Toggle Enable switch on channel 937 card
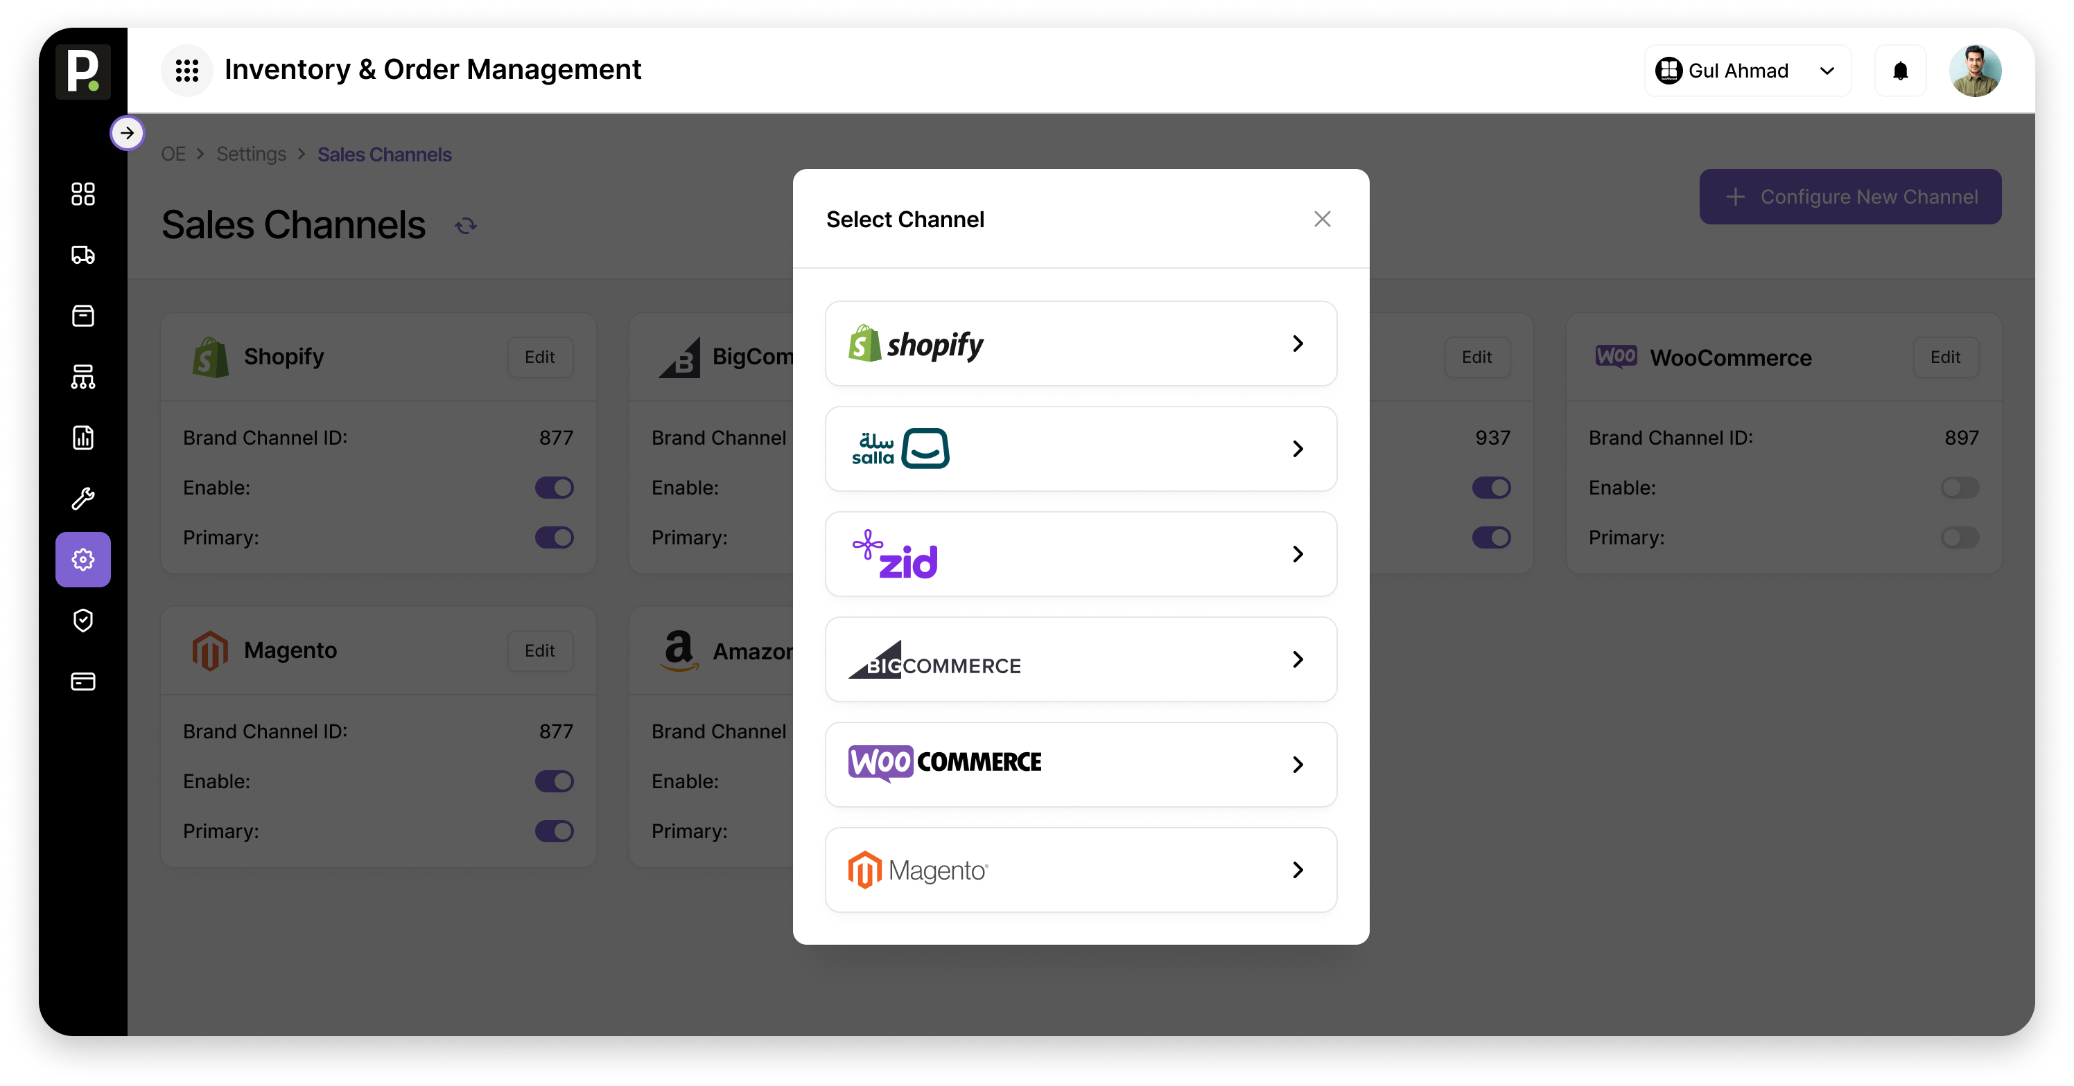Viewport: 2074px width, 1086px height. tap(1491, 488)
